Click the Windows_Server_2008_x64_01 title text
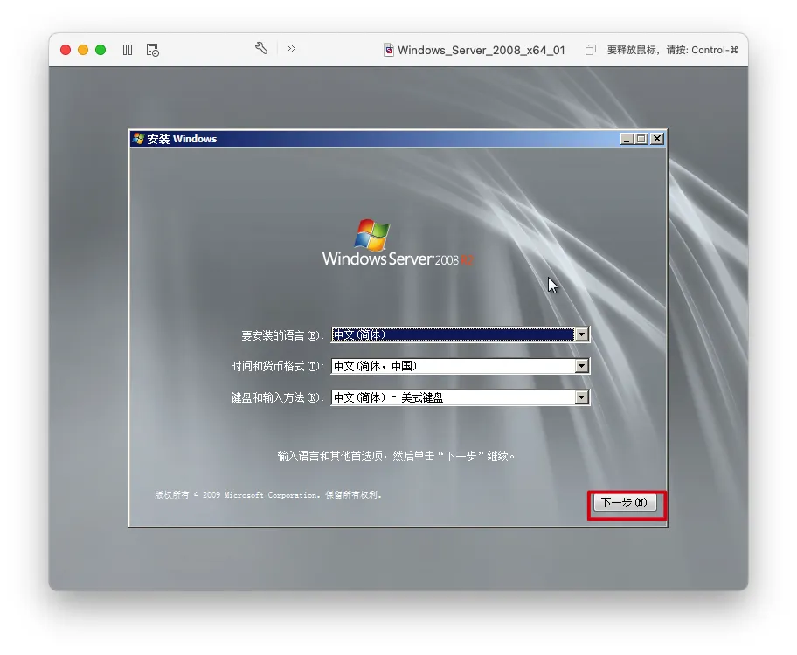 click(x=482, y=51)
